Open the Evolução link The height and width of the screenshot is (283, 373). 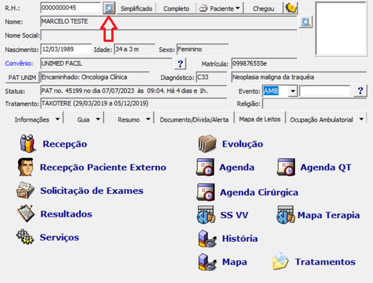(x=243, y=144)
